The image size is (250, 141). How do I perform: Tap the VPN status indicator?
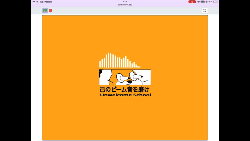(203, 2)
